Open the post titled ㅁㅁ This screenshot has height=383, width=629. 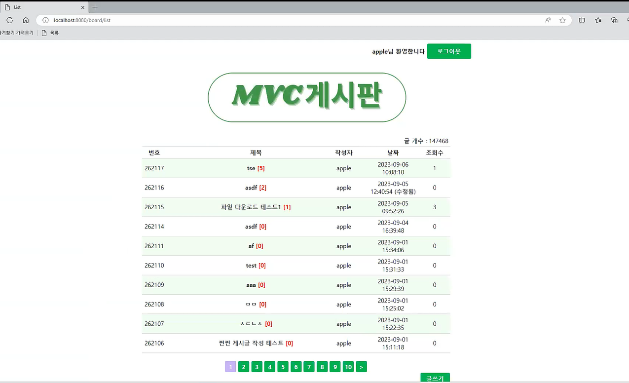[x=256, y=305]
